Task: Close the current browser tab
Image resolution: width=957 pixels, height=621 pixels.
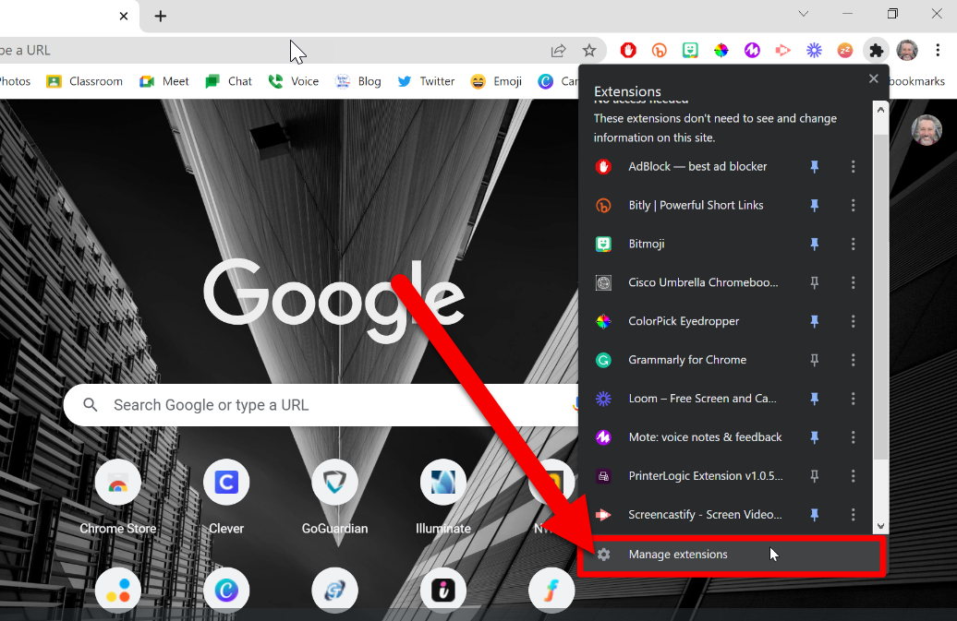Action: coord(124,16)
